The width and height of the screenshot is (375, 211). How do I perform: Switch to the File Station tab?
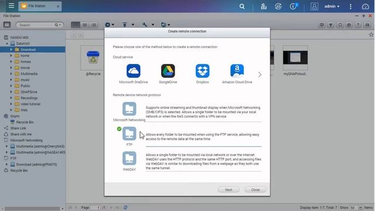click(x=36, y=6)
